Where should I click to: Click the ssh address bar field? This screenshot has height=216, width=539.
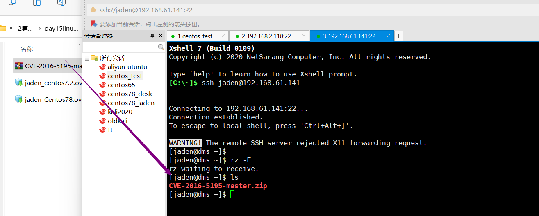click(x=287, y=10)
